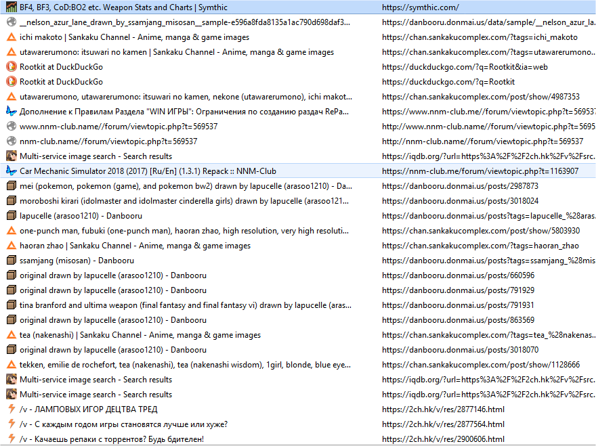Click the URL danbooru.donmai.us/posts/791929

(458, 290)
